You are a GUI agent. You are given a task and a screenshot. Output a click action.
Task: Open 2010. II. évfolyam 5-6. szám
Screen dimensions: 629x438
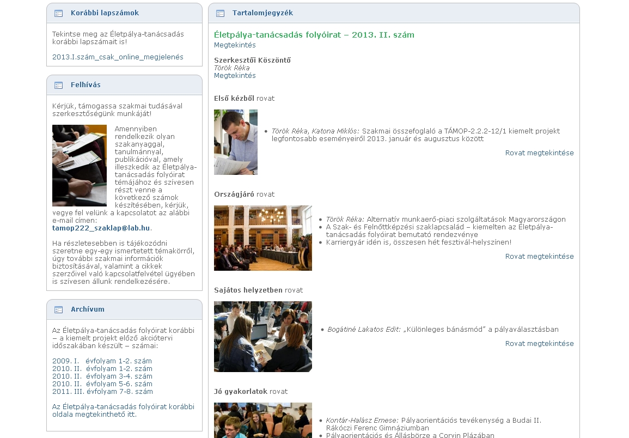pos(102,384)
